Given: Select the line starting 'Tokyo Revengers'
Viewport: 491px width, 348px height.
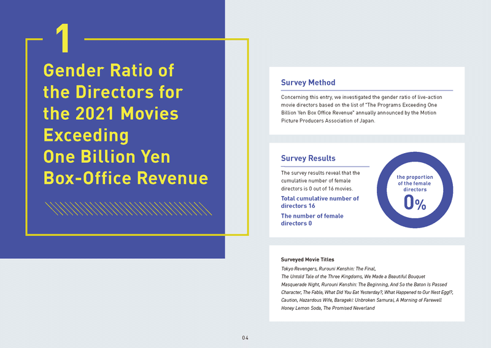Looking at the screenshot, I should [x=328, y=269].
